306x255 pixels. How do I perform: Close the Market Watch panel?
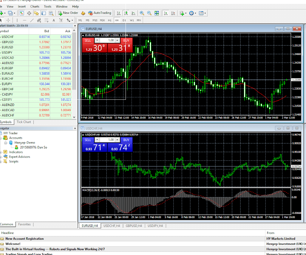(x=75, y=26)
